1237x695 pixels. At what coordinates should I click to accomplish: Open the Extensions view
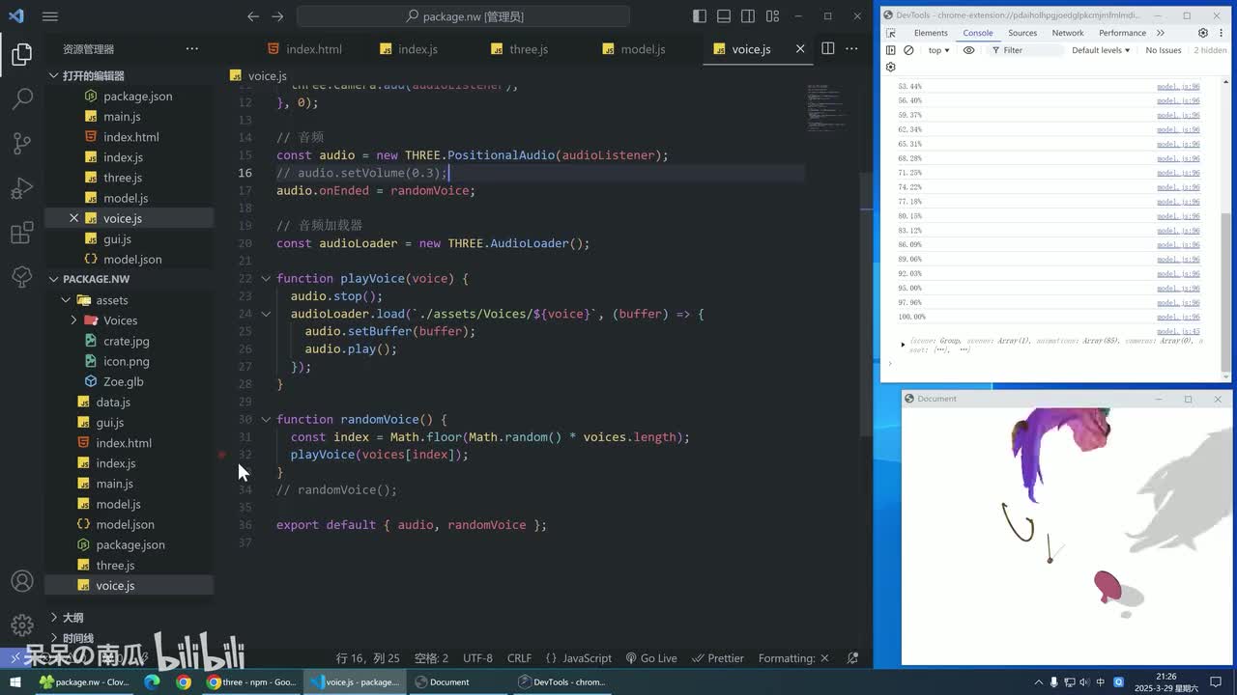pyautogui.click(x=21, y=233)
